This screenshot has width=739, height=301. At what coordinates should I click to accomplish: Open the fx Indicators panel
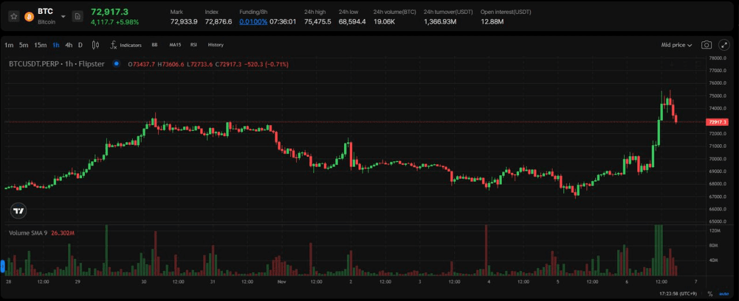click(x=126, y=45)
